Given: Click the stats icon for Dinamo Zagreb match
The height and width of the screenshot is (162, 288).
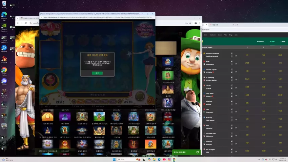Looking at the screenshot, I should [x=236, y=72].
